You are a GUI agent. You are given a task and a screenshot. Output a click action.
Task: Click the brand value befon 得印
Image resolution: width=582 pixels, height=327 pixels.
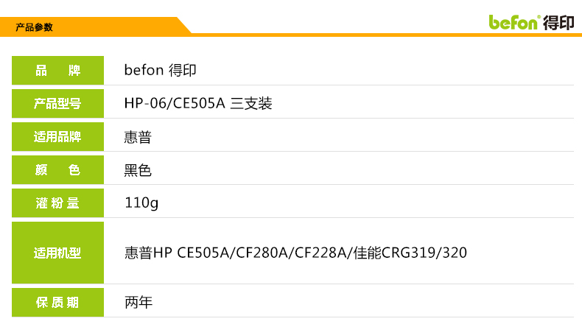pos(159,71)
